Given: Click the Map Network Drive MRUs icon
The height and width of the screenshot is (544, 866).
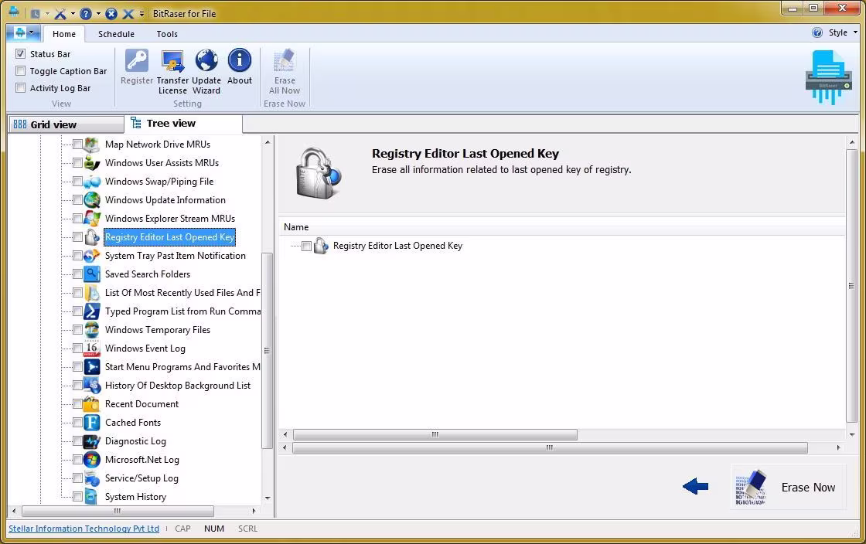Looking at the screenshot, I should [x=92, y=144].
